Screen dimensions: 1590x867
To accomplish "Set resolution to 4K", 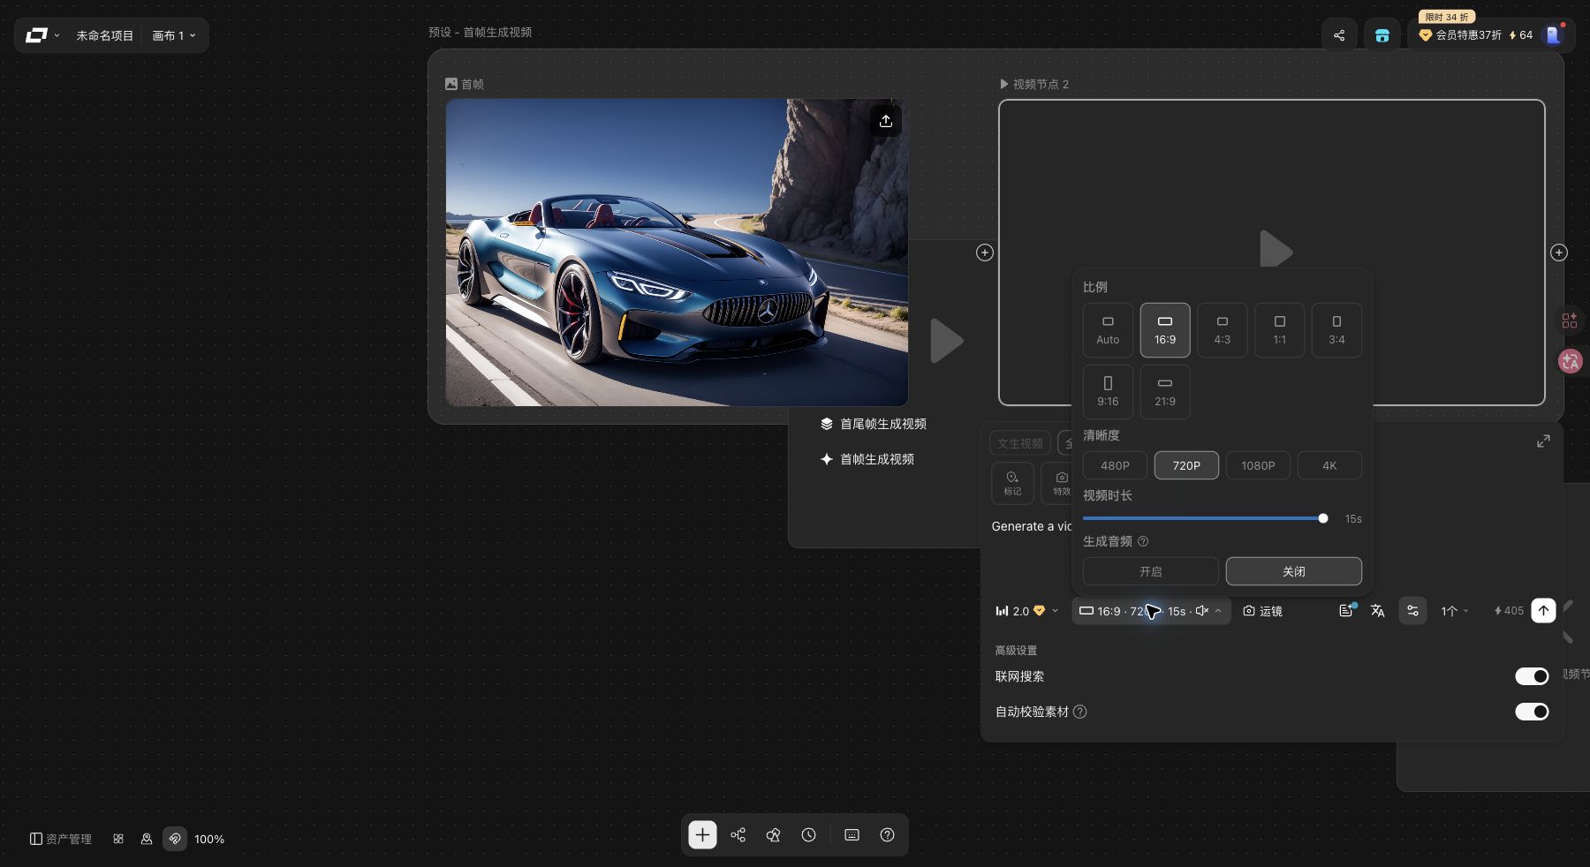I will tap(1329, 465).
